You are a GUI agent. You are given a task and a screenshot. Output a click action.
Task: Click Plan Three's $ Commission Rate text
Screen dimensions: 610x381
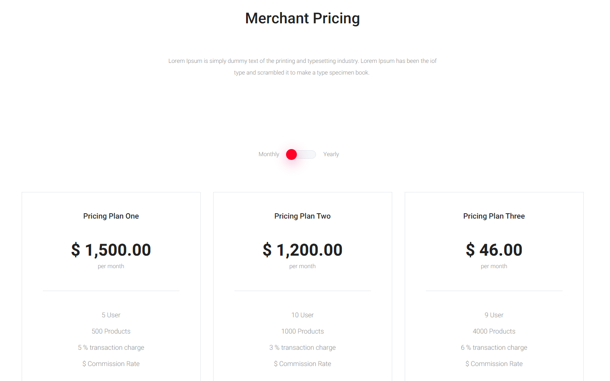(x=494, y=364)
